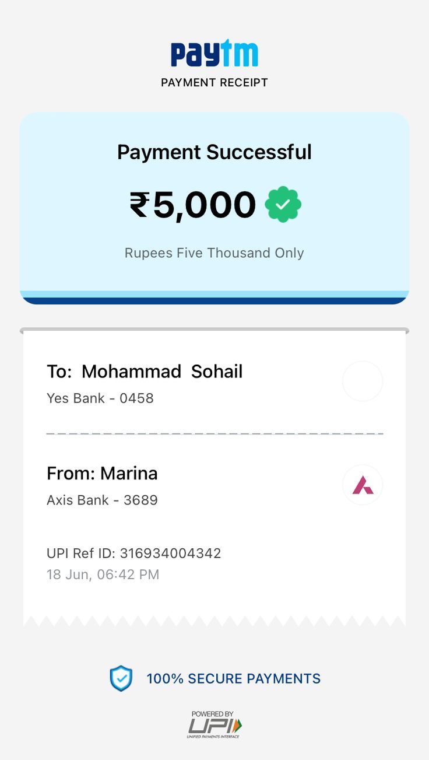The width and height of the screenshot is (429, 760).
Task: Select the PAYMENT RECEIPT header text
Action: [x=214, y=83]
